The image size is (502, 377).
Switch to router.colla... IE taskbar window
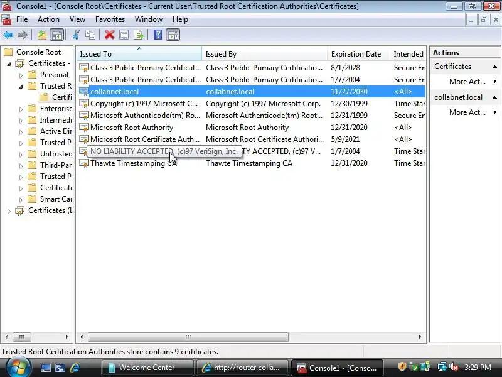pos(242,368)
